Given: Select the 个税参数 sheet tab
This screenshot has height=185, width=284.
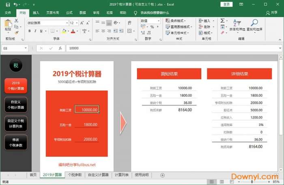Looking at the screenshot, I should click(x=75, y=175).
